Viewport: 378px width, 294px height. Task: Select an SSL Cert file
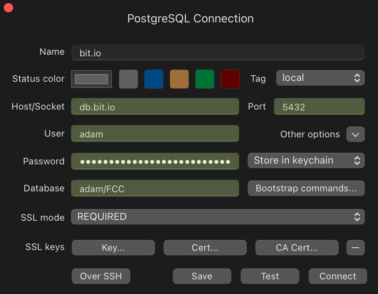coord(205,248)
